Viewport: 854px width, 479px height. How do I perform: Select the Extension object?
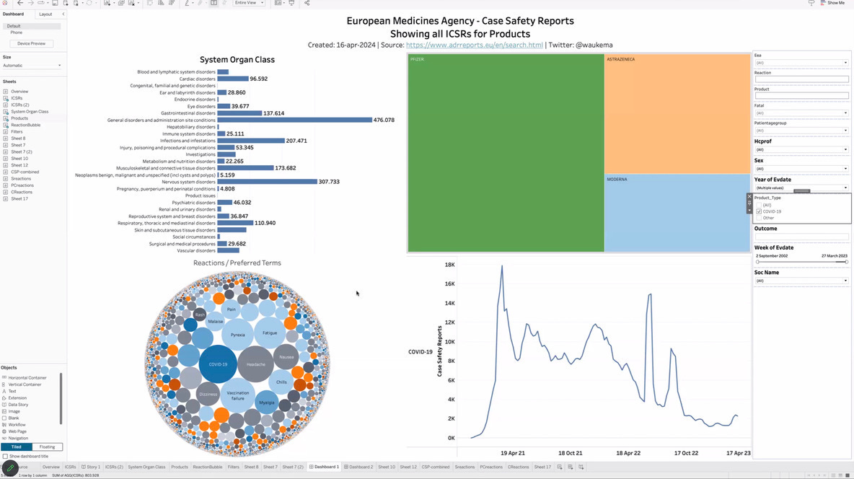pyautogui.click(x=17, y=397)
